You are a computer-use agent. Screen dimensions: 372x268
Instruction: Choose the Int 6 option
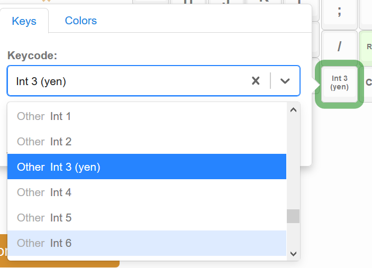[x=147, y=243]
